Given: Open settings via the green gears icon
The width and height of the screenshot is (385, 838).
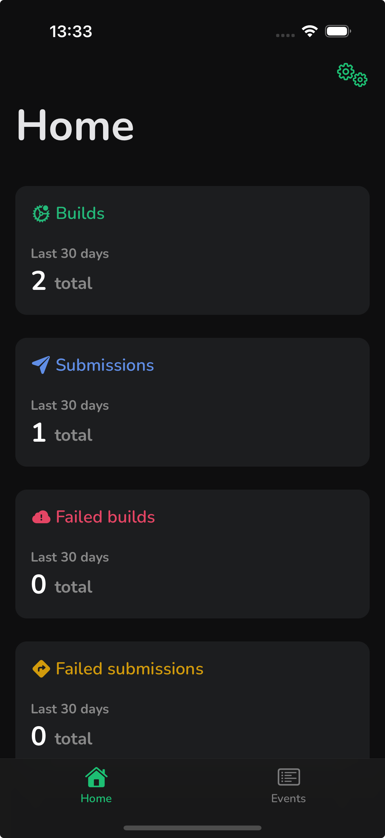Looking at the screenshot, I should click(x=352, y=75).
